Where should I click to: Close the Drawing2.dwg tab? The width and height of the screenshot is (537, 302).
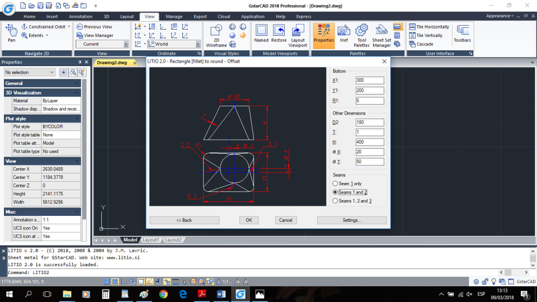[x=135, y=63]
